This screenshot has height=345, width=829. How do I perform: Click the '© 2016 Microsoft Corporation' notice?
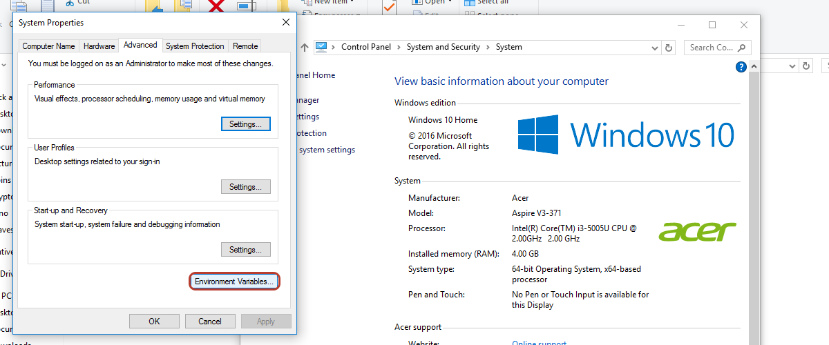point(448,146)
